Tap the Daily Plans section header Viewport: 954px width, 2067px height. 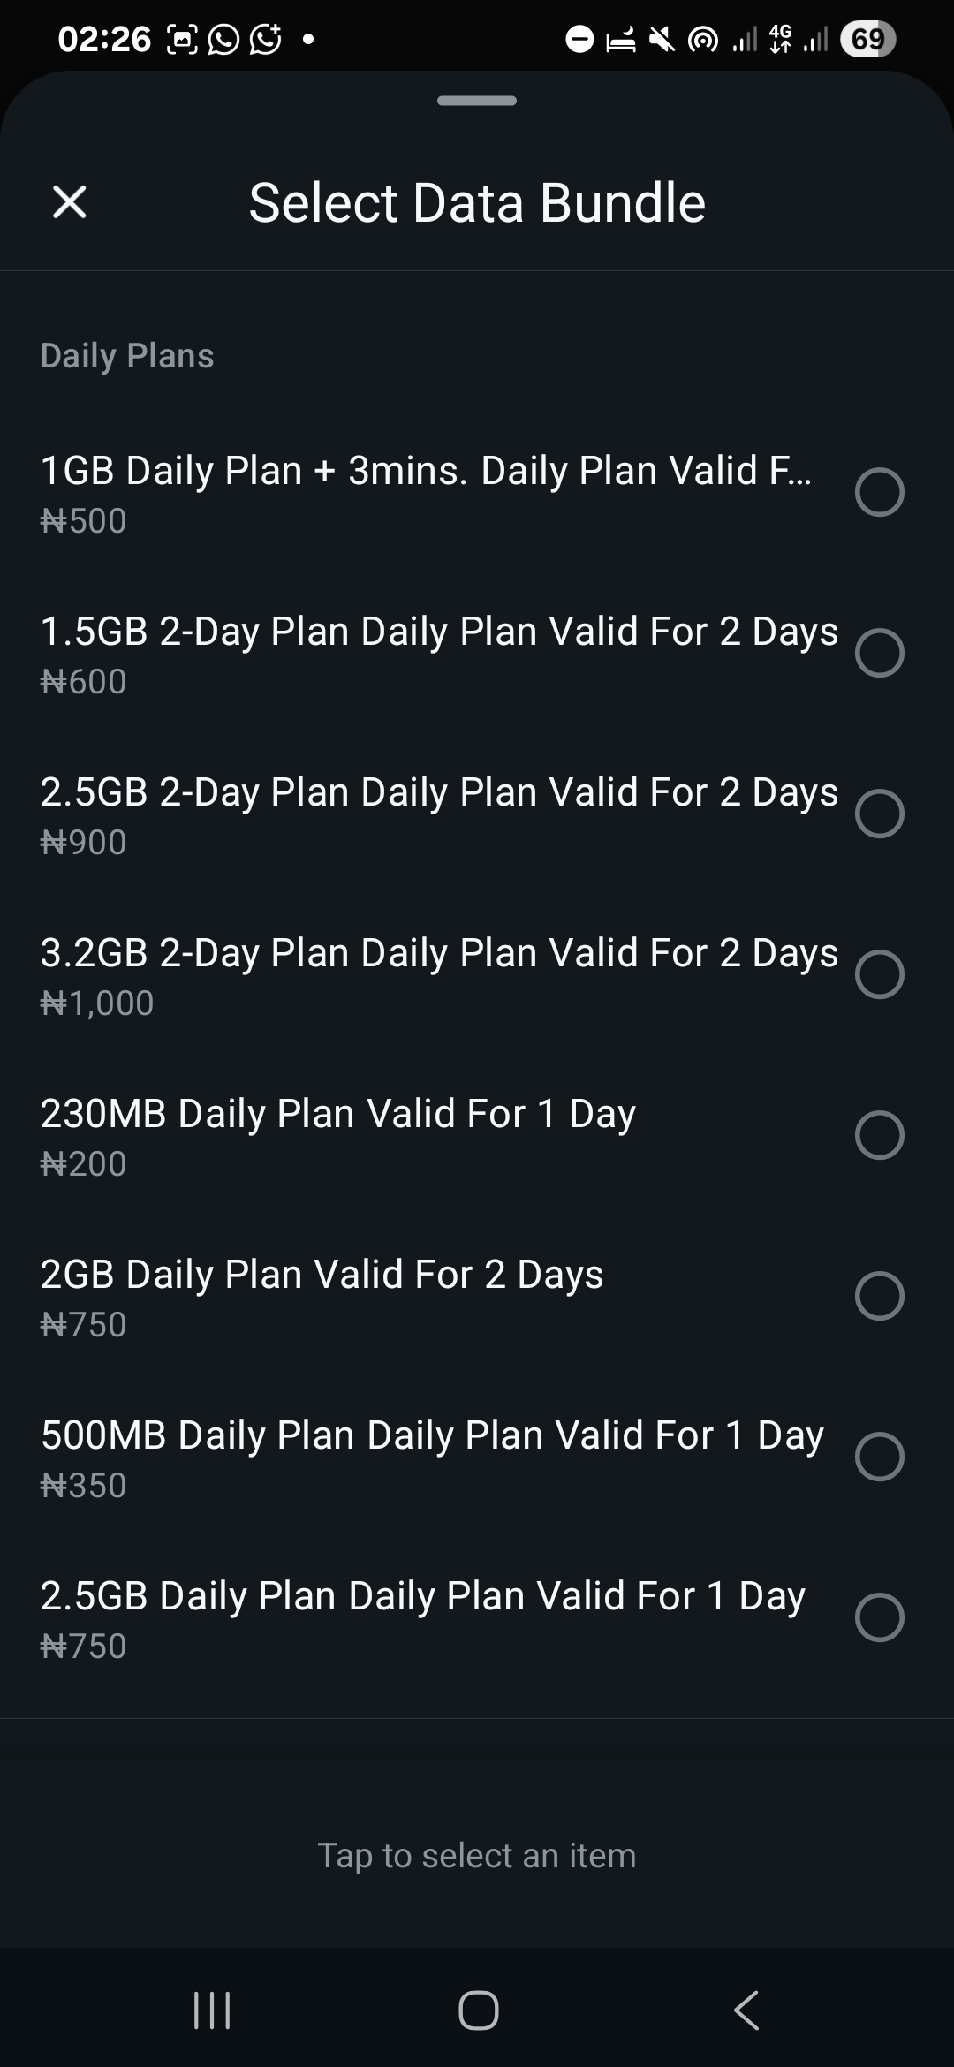click(x=127, y=356)
